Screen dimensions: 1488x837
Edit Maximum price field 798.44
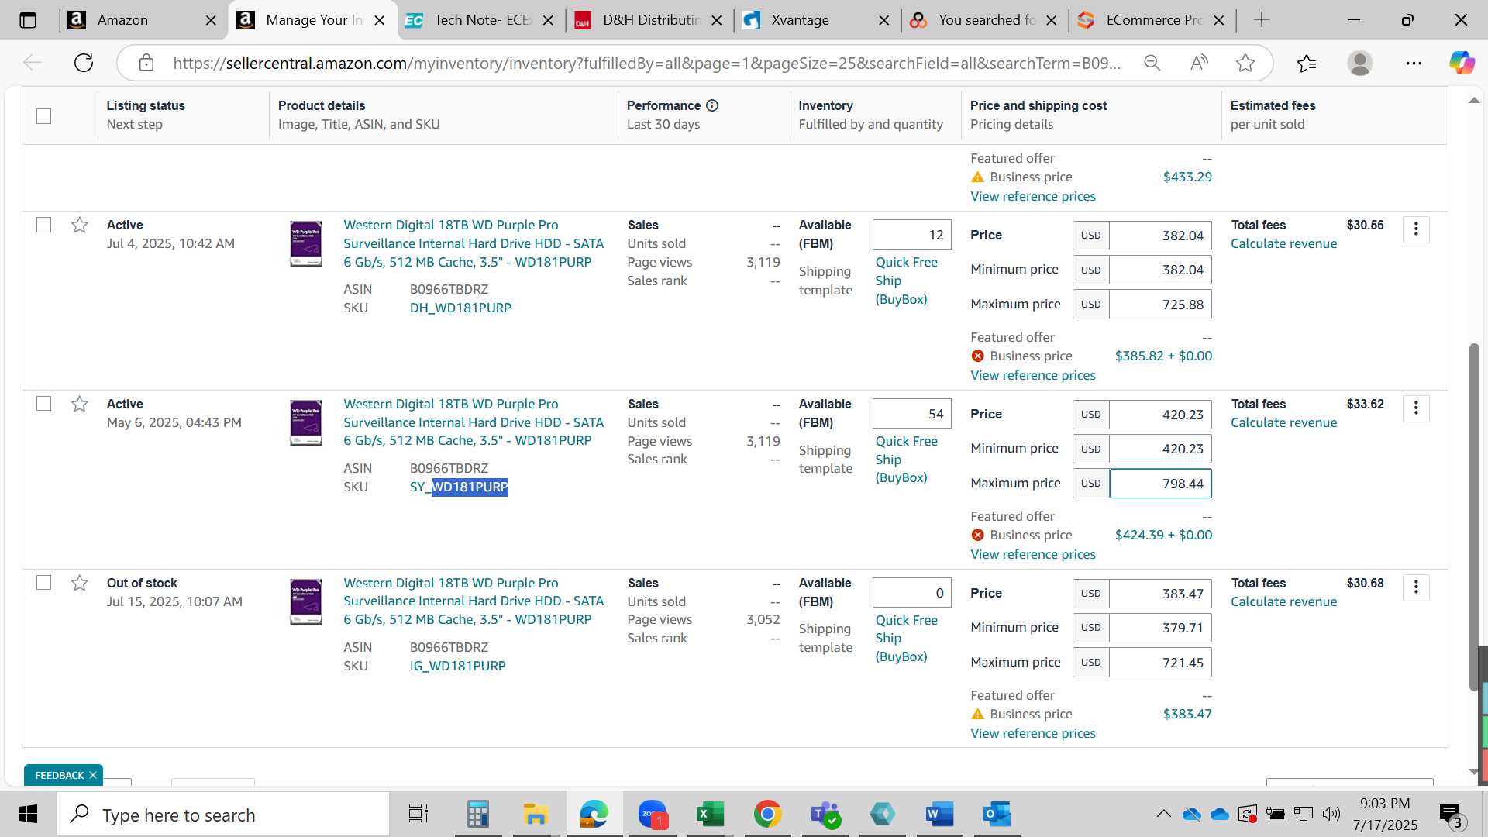1160,484
